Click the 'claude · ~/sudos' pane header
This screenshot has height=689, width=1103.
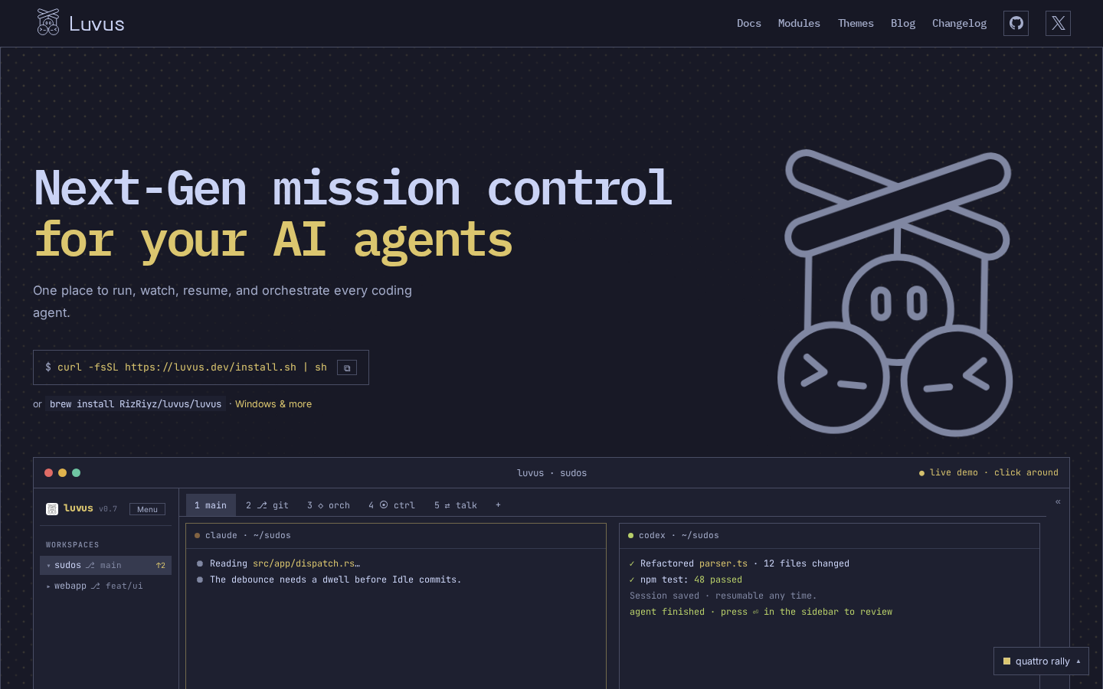[396, 535]
